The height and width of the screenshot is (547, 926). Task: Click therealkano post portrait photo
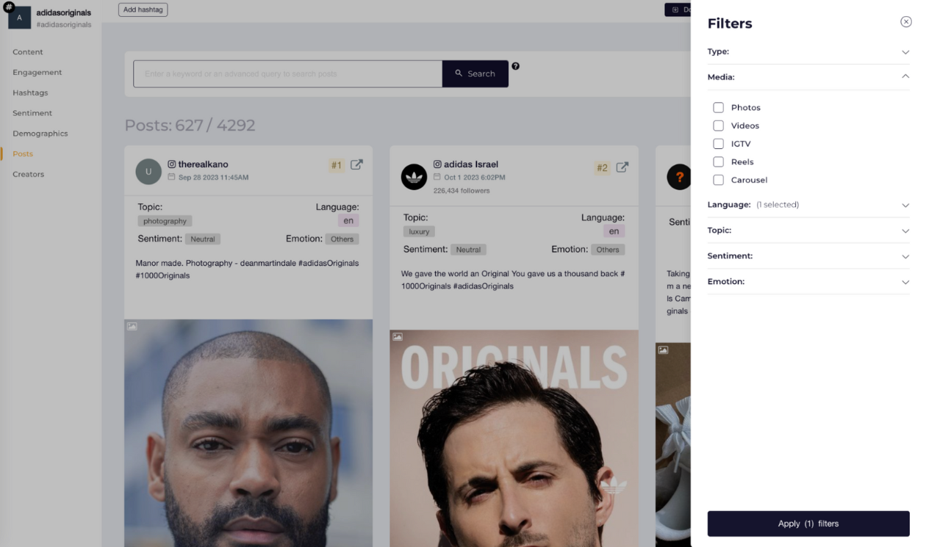click(x=248, y=433)
